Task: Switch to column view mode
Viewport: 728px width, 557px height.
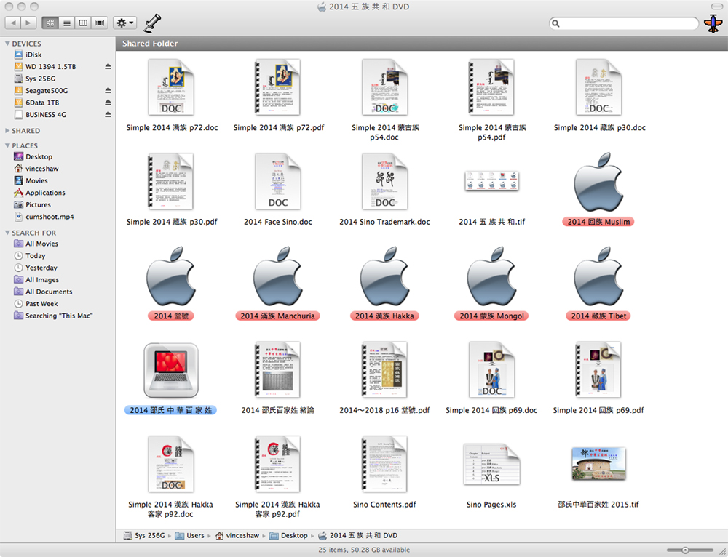Action: tap(84, 23)
